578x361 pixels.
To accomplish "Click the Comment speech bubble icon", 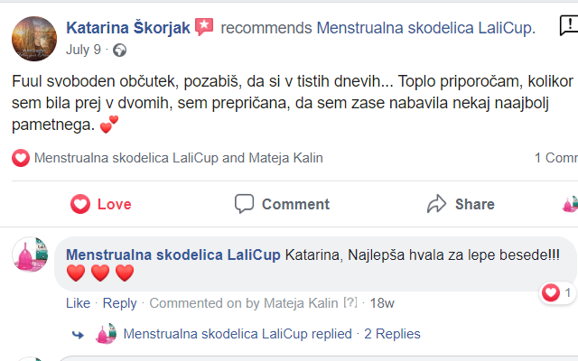I will point(244,203).
